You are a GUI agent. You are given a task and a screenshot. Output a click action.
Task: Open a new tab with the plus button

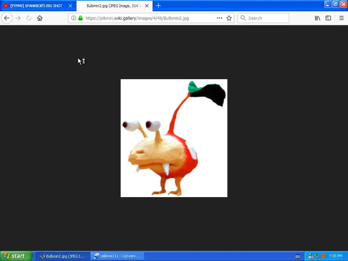point(158,5)
